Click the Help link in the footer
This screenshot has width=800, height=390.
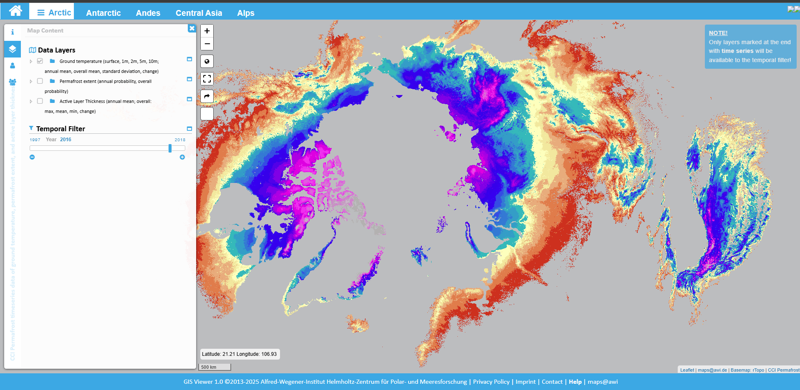(x=575, y=382)
